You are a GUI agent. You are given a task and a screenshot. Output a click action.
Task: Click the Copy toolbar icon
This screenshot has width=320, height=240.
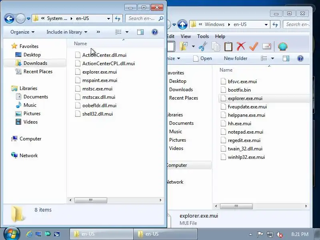[x=216, y=46]
